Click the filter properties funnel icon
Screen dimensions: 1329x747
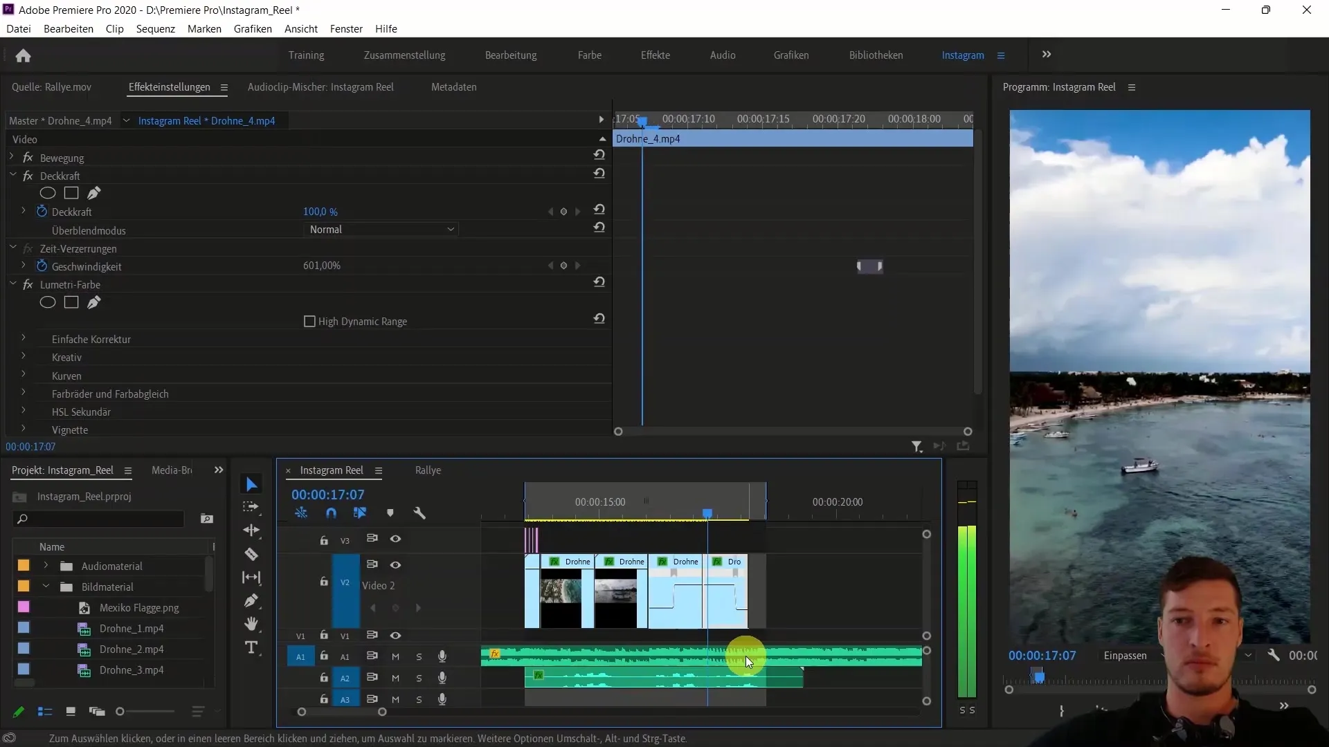tap(916, 447)
